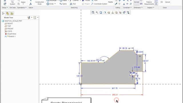Click the datum coordinate system icon in Datum group
Screen dimensions: 183x103
point(31,4)
